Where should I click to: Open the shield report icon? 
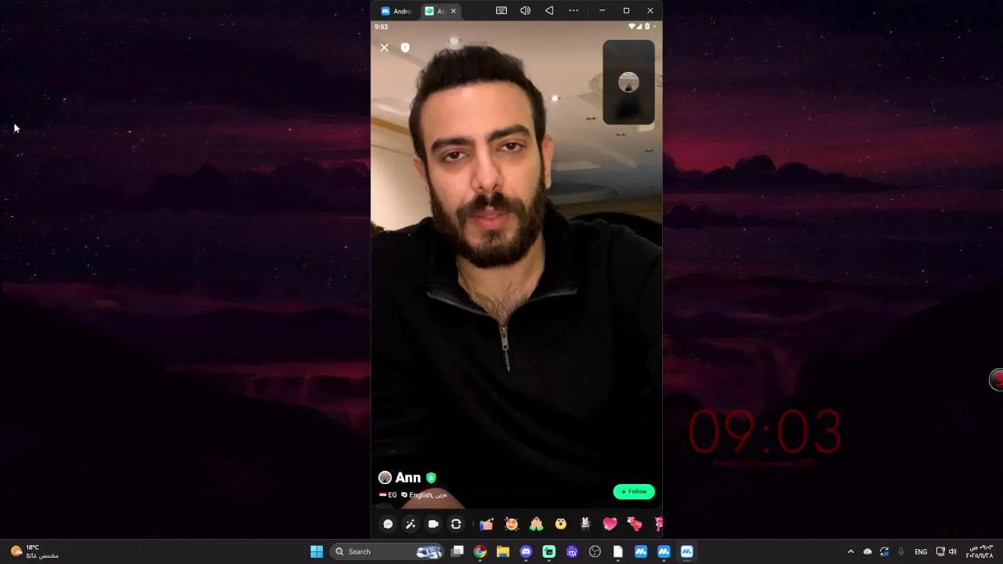(x=405, y=48)
